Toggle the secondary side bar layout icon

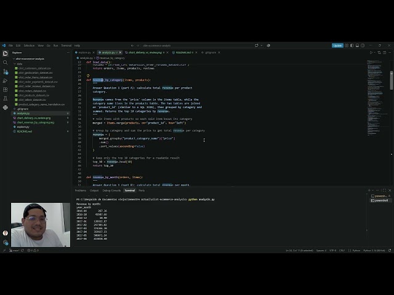(x=363, y=45)
